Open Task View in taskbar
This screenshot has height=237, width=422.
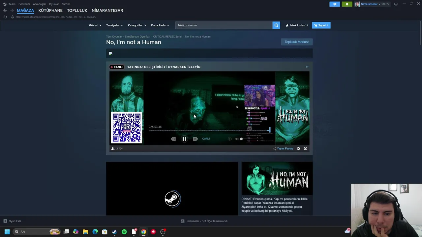tap(66, 232)
